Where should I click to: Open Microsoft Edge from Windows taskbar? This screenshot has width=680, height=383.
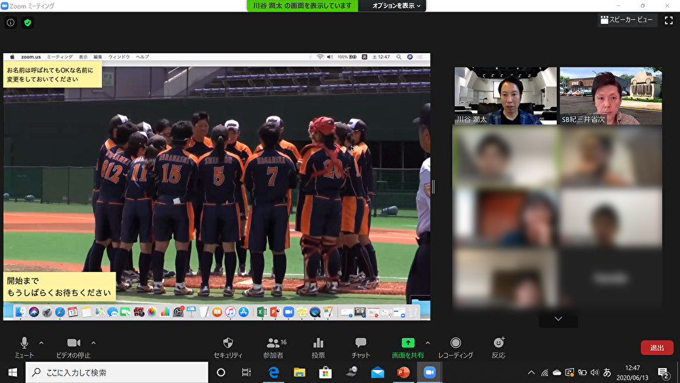(273, 372)
